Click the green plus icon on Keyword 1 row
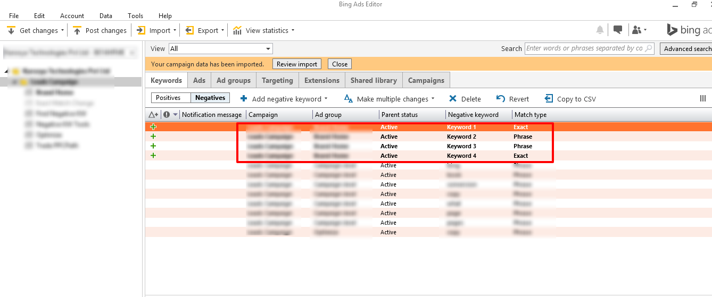 click(x=153, y=127)
